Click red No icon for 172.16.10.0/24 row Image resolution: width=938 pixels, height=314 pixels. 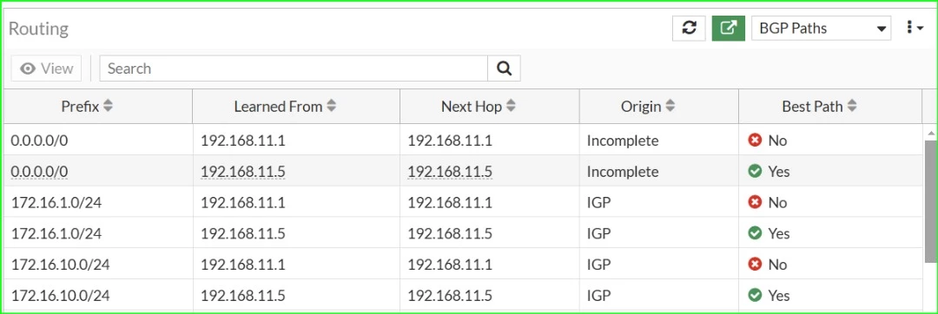point(755,265)
